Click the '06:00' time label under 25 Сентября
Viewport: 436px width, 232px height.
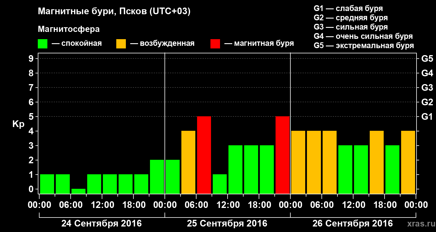[x=196, y=205]
